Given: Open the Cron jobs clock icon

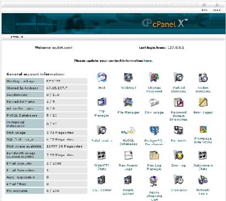Looking at the screenshot, I should pos(179,180).
